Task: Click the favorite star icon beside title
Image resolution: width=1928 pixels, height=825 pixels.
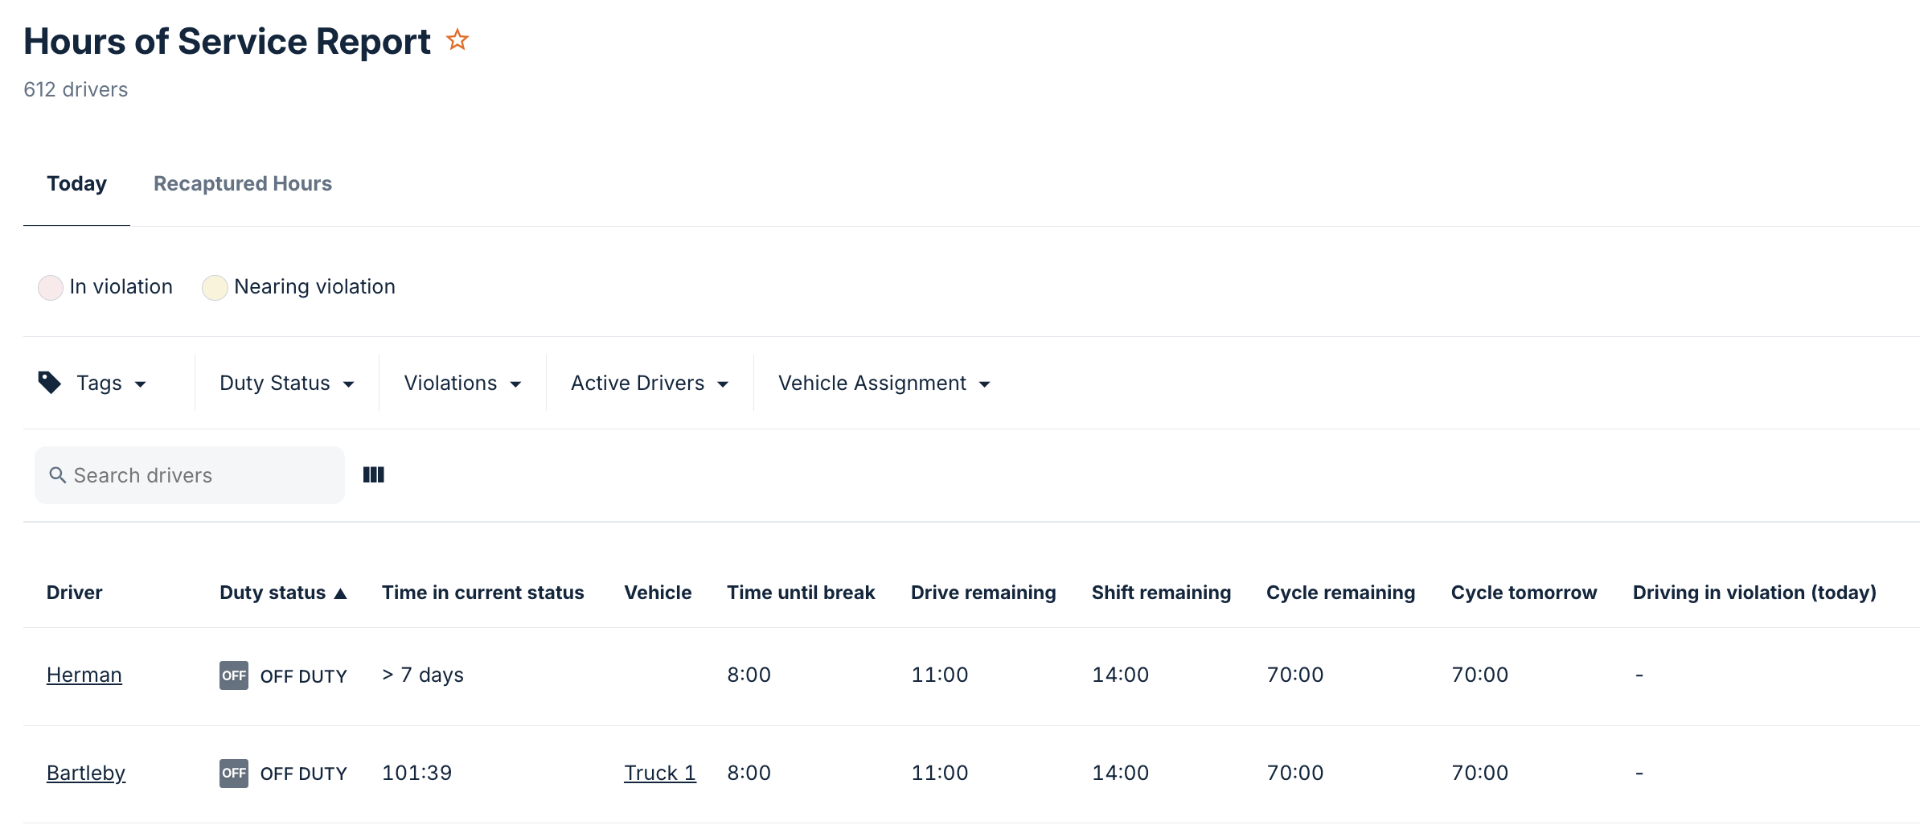Action: (x=457, y=39)
